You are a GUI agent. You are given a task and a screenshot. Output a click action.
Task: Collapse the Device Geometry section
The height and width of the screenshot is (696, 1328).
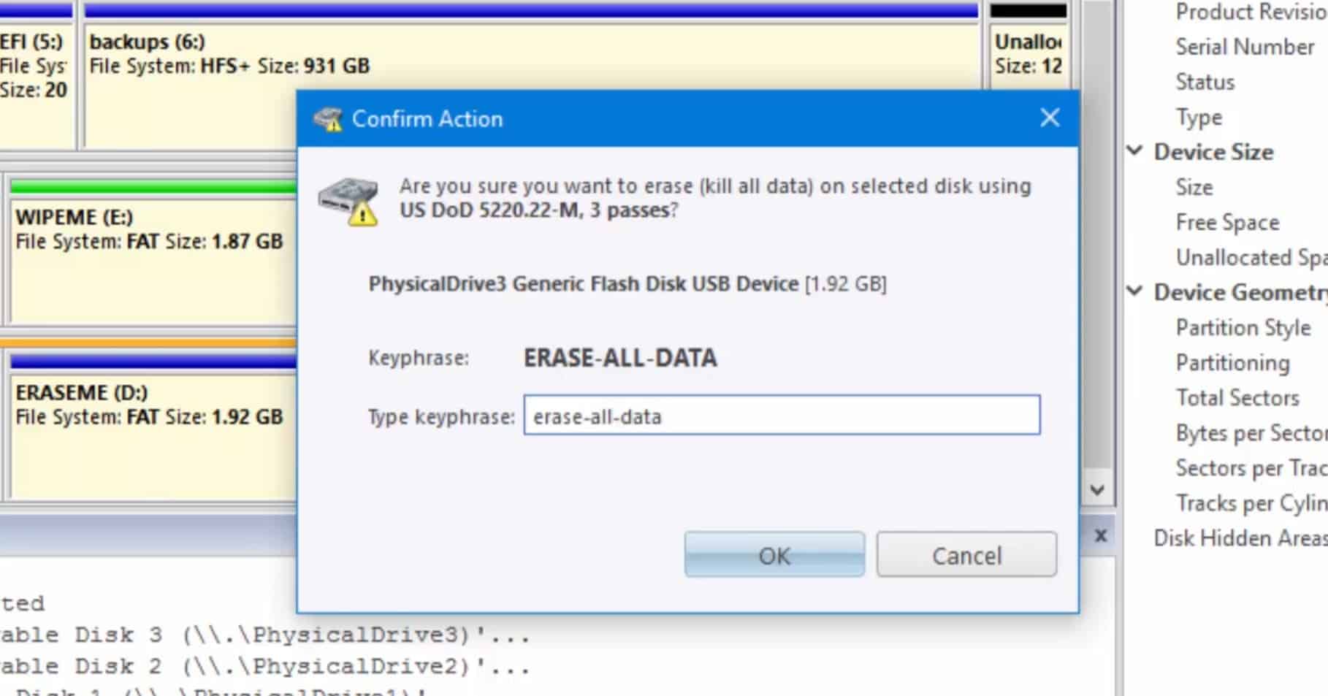click(x=1134, y=291)
